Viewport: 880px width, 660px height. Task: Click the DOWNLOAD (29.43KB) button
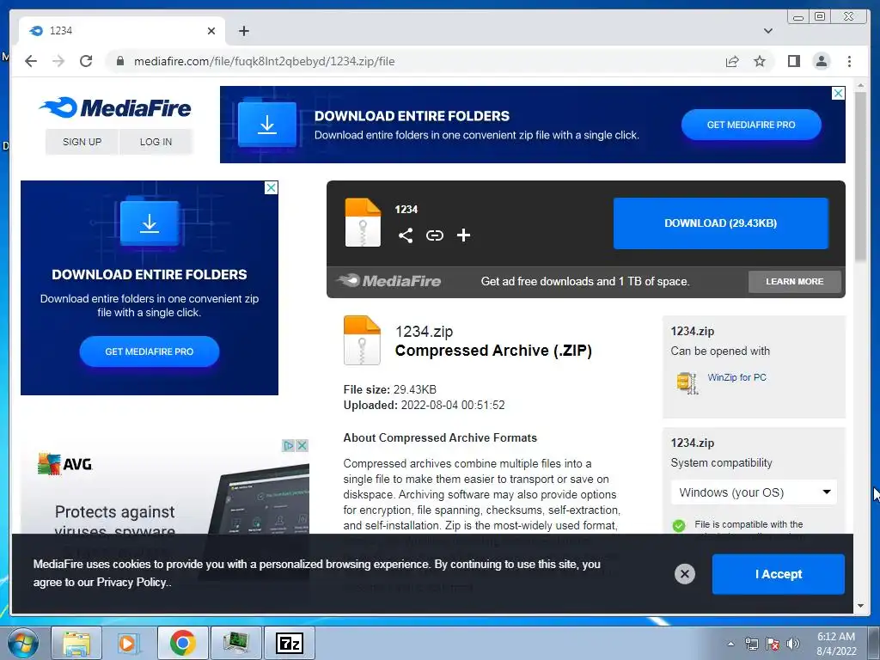(x=721, y=223)
